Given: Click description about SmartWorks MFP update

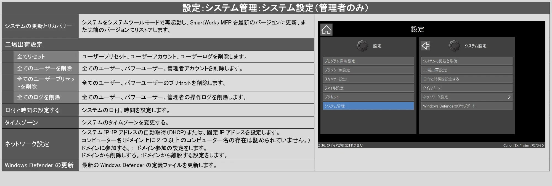Looking at the screenshot, I should (194, 26).
